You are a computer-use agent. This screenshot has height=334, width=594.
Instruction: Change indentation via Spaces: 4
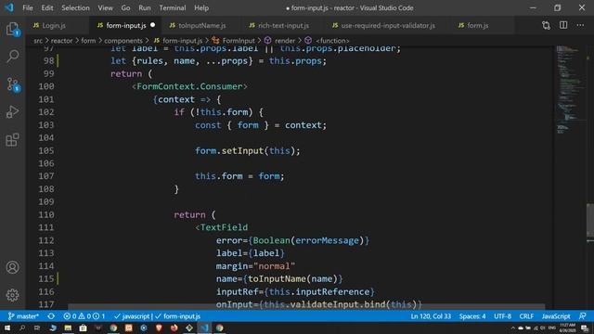(x=472, y=316)
